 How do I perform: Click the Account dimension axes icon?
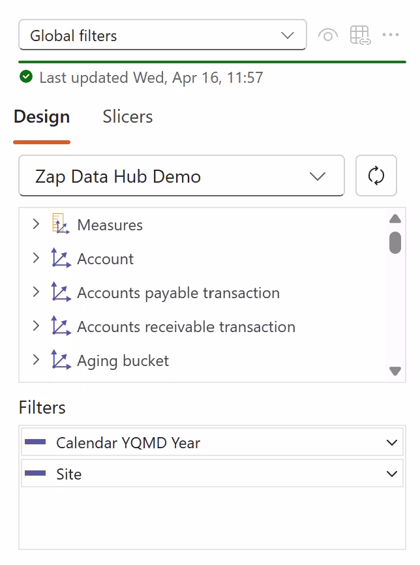point(61,258)
